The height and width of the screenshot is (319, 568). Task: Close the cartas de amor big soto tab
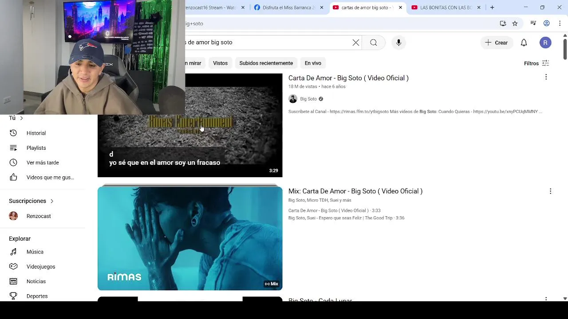point(400,8)
